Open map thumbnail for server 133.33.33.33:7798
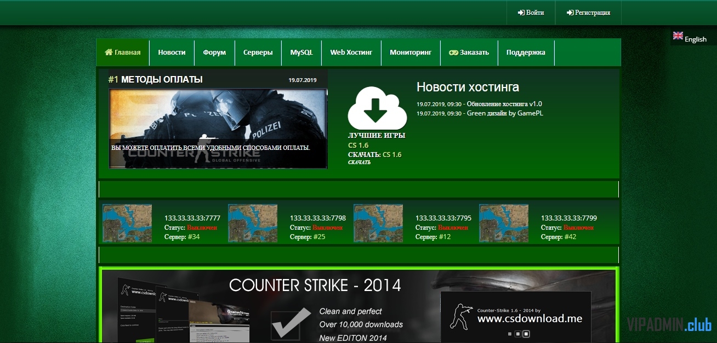Image resolution: width=717 pixels, height=343 pixels. click(x=253, y=223)
